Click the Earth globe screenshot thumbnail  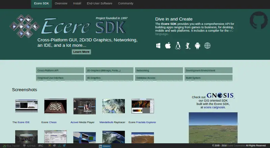pyautogui.click(x=114, y=137)
